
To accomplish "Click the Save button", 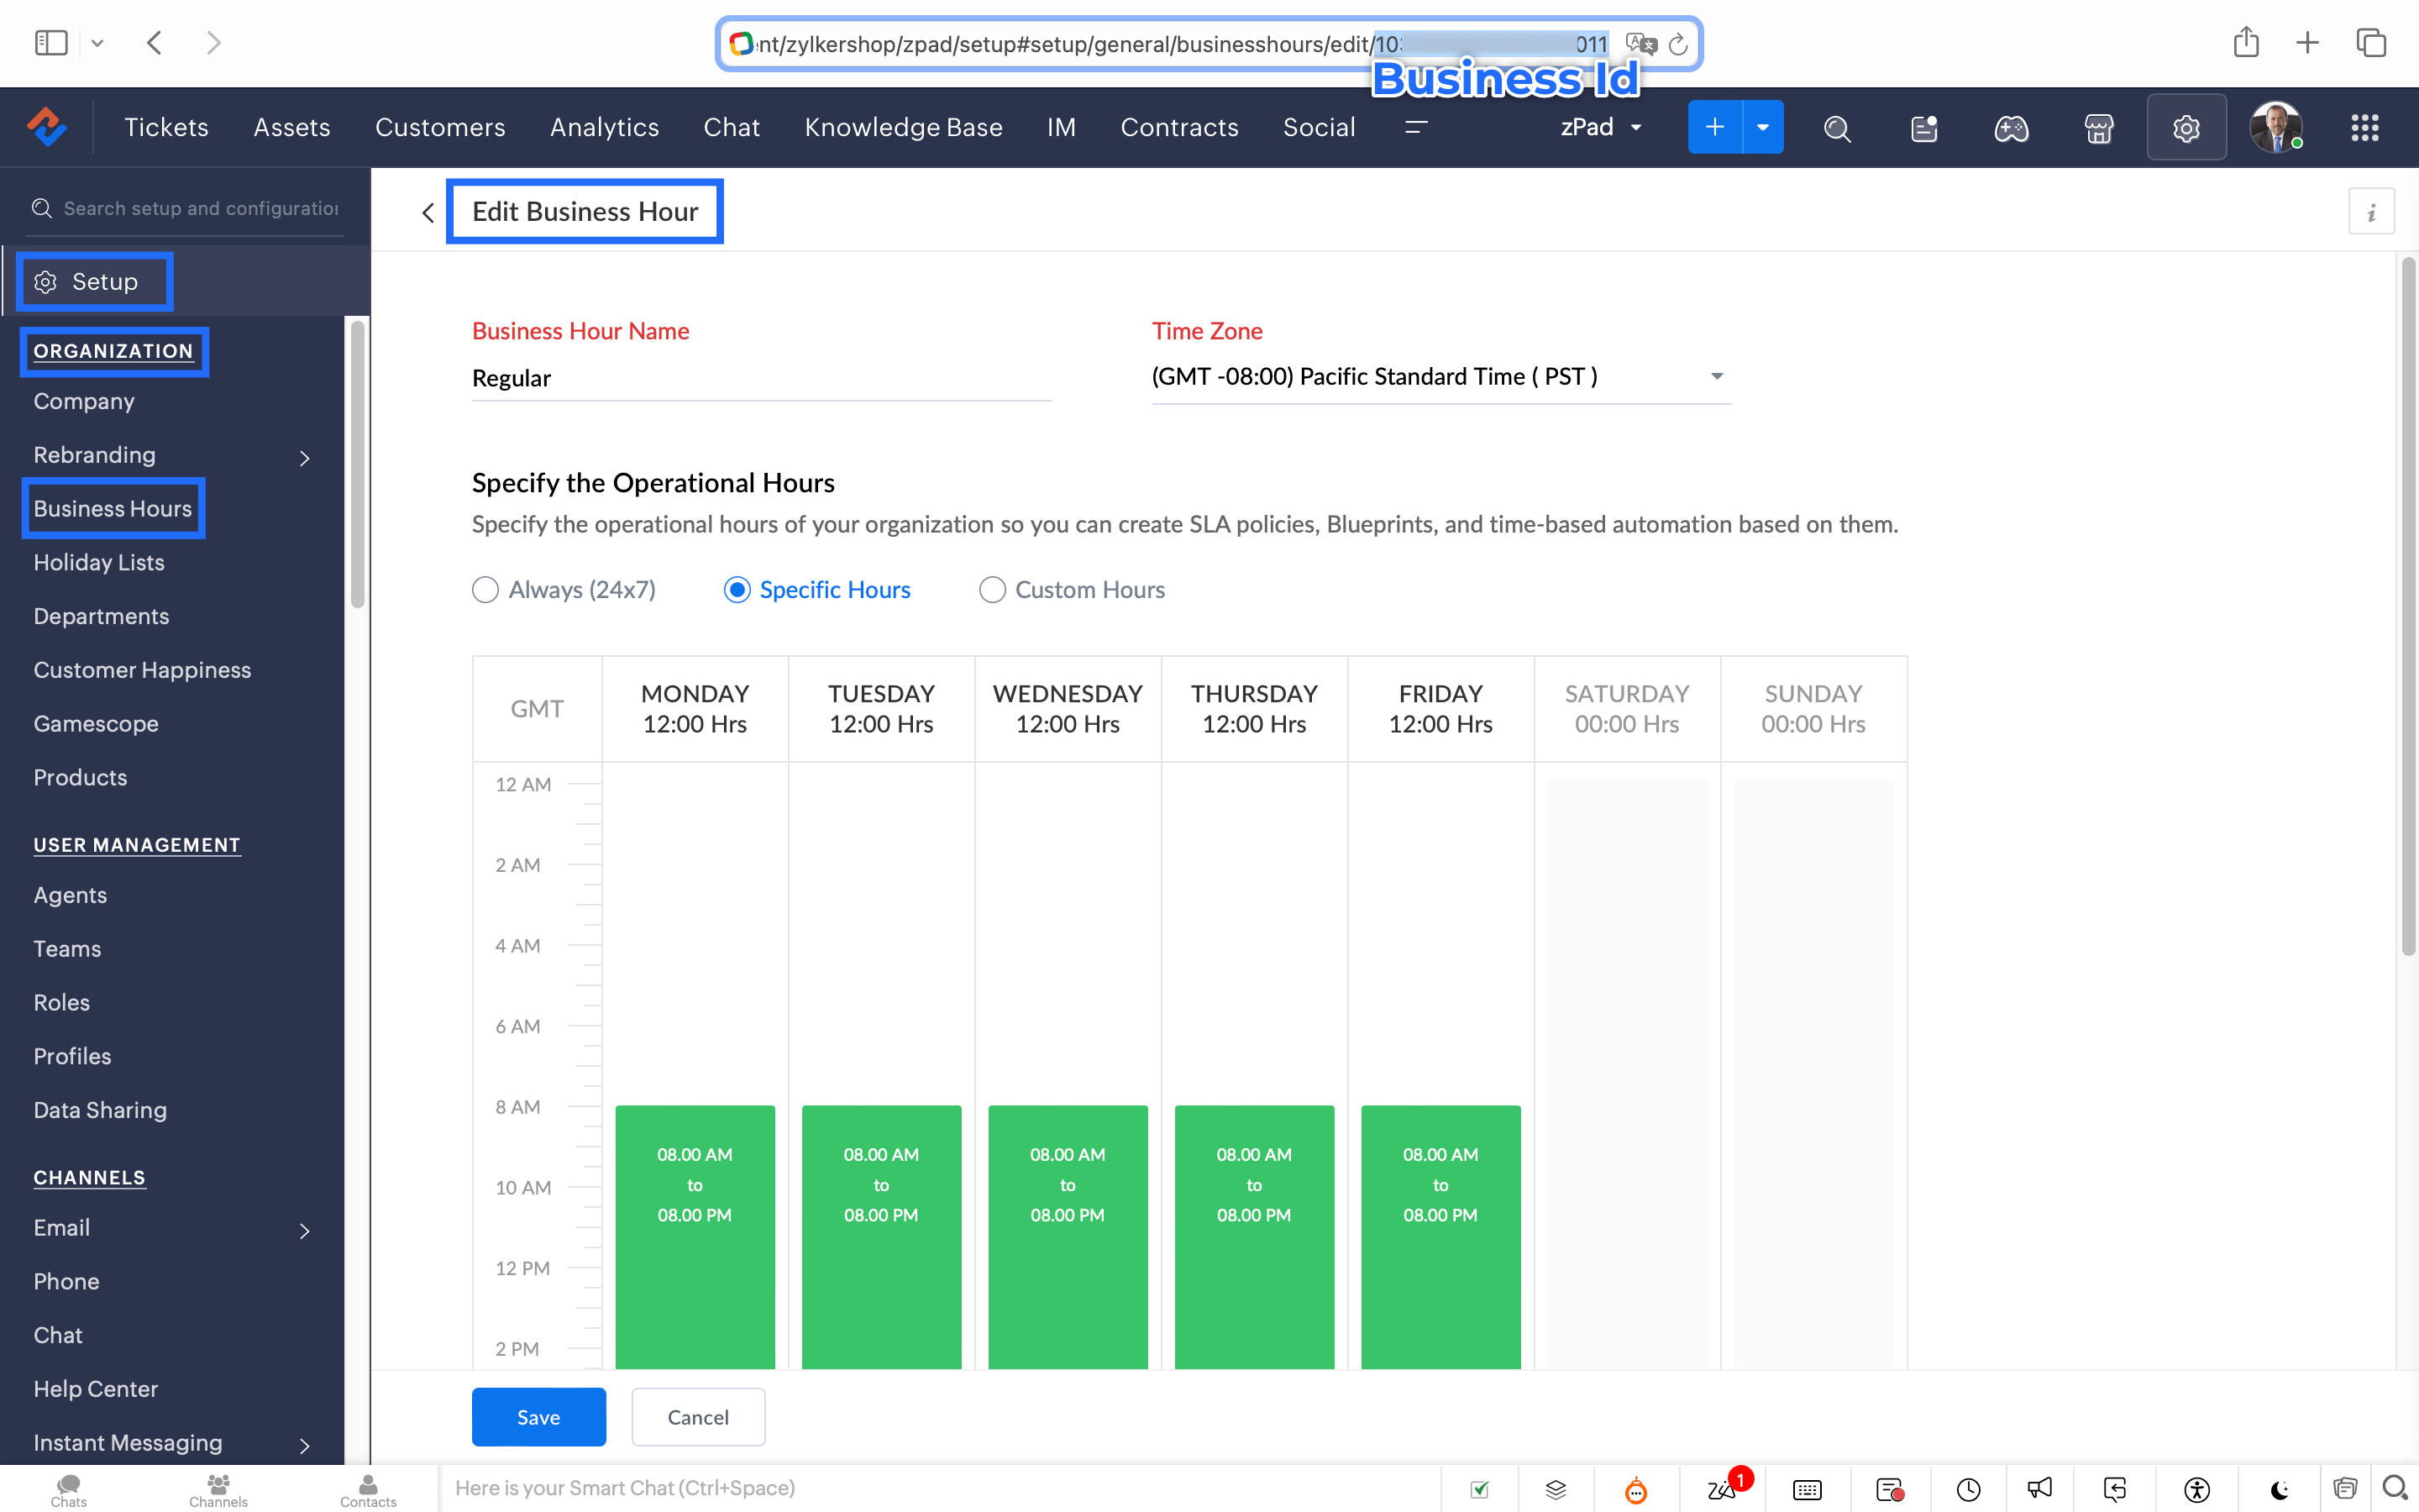I will [538, 1416].
